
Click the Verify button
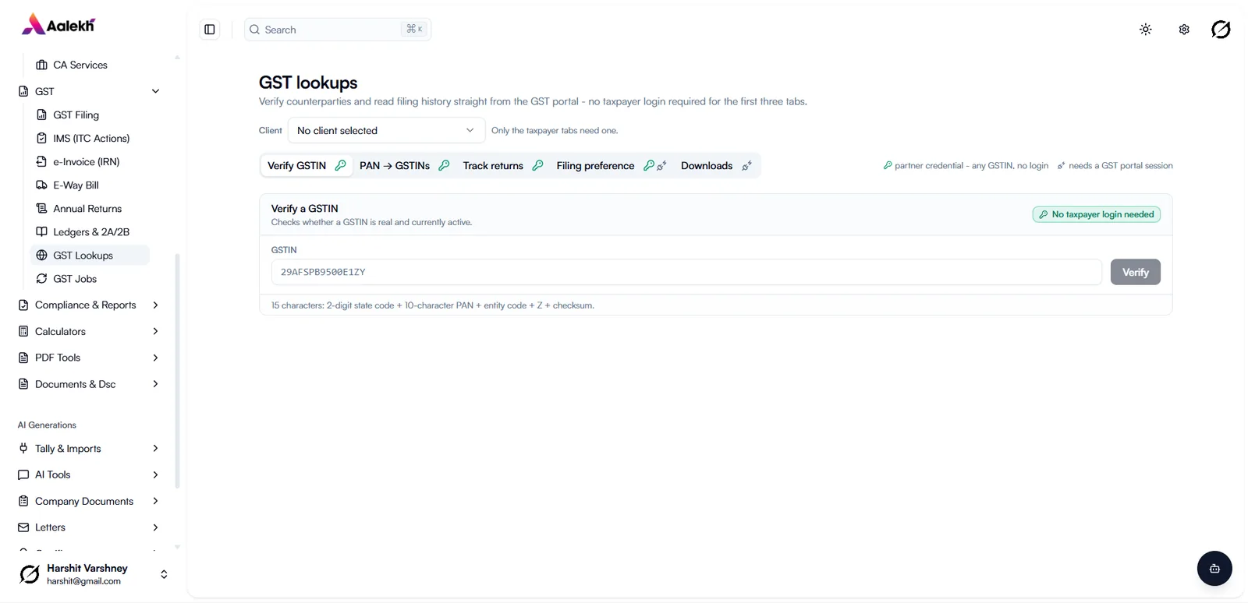point(1135,272)
